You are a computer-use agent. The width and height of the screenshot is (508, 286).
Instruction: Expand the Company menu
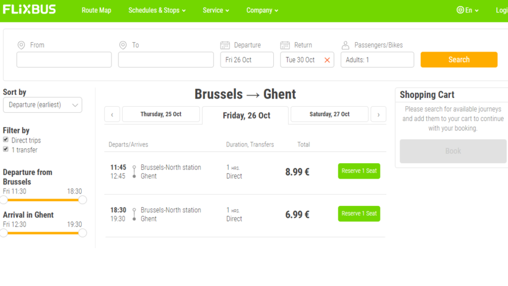[262, 11]
